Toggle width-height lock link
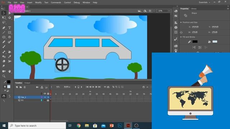Image resolution: width=230 pixels, height=129 pixels. [181, 32]
